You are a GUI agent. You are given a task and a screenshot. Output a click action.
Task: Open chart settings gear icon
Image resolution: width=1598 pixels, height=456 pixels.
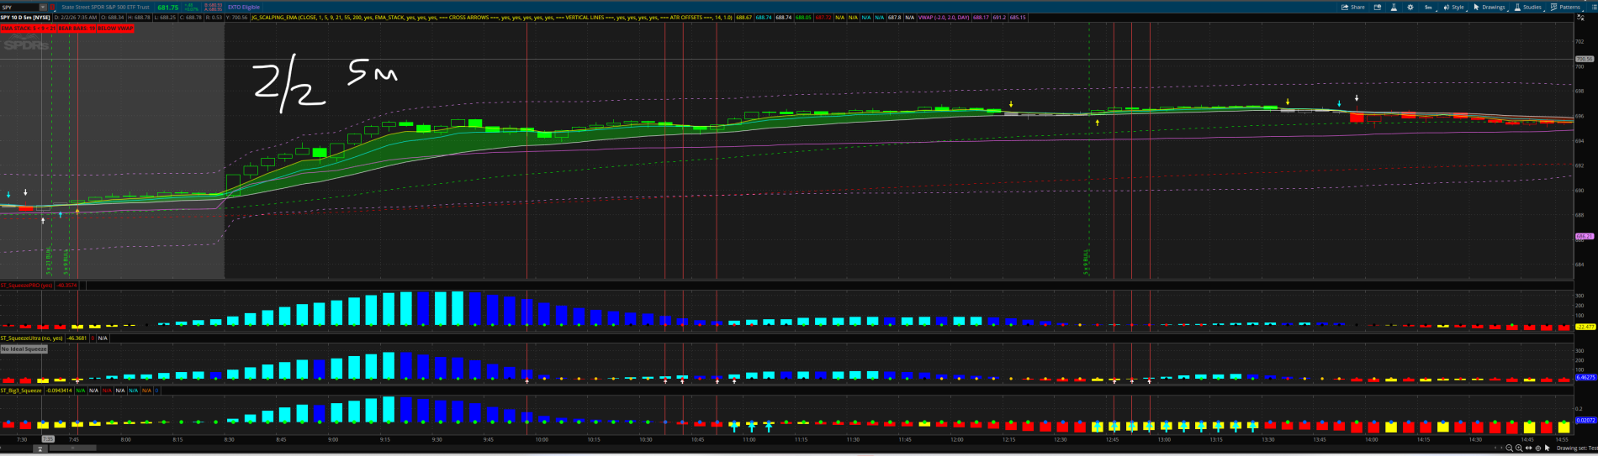click(1410, 7)
